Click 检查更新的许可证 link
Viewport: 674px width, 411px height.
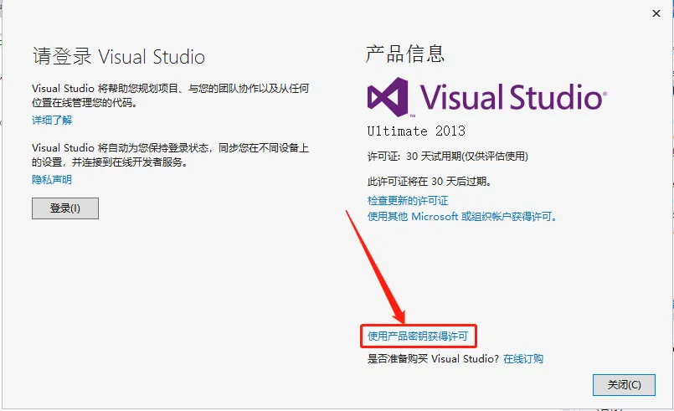[x=408, y=200]
